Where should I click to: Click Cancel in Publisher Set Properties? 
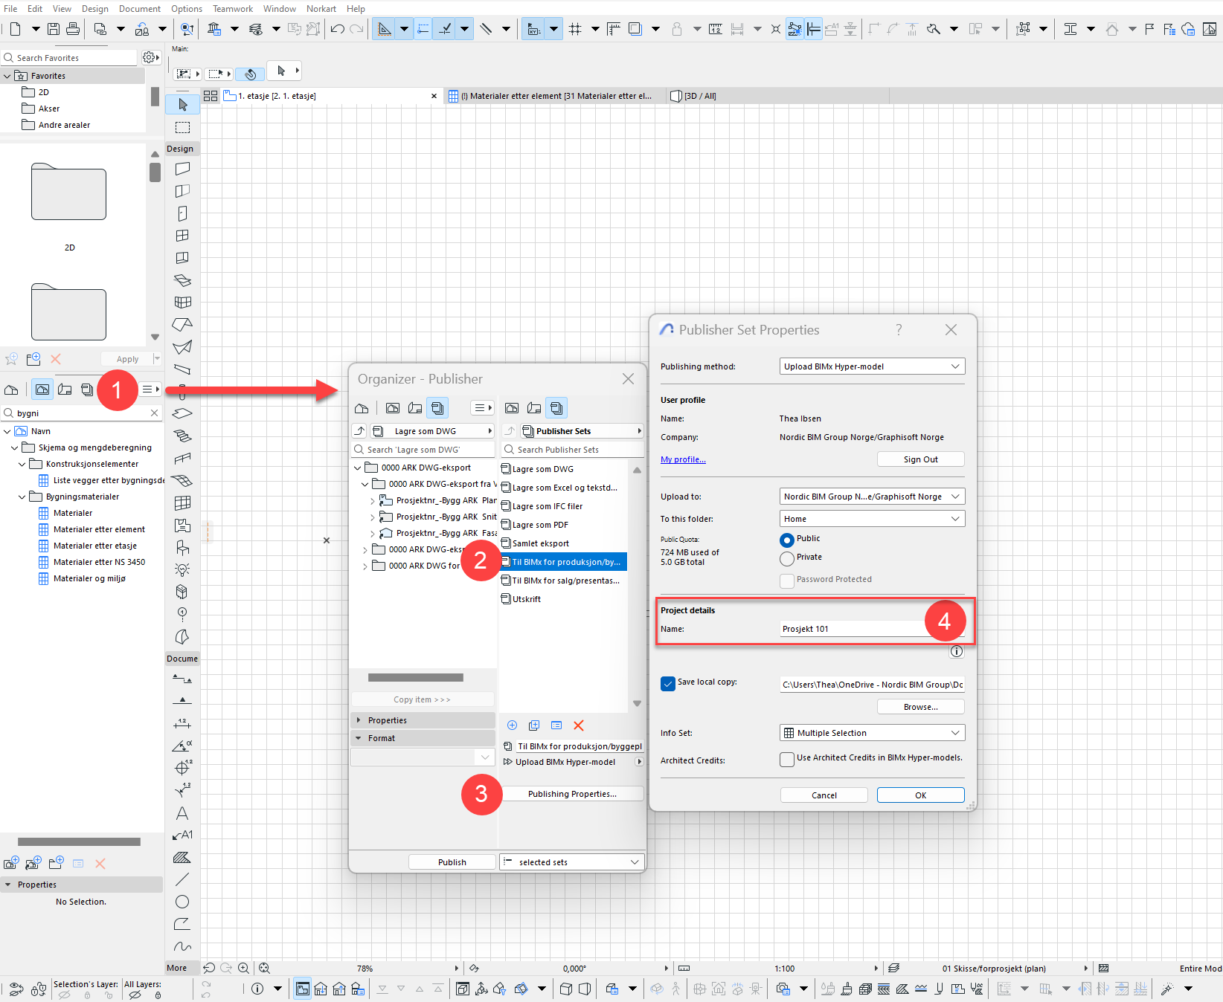click(x=824, y=795)
